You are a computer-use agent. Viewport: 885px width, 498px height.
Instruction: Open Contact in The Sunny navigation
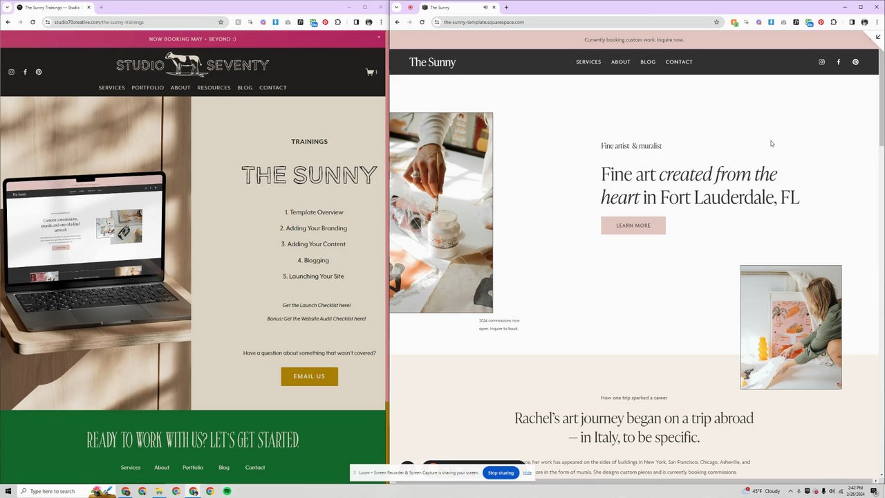[x=679, y=62]
